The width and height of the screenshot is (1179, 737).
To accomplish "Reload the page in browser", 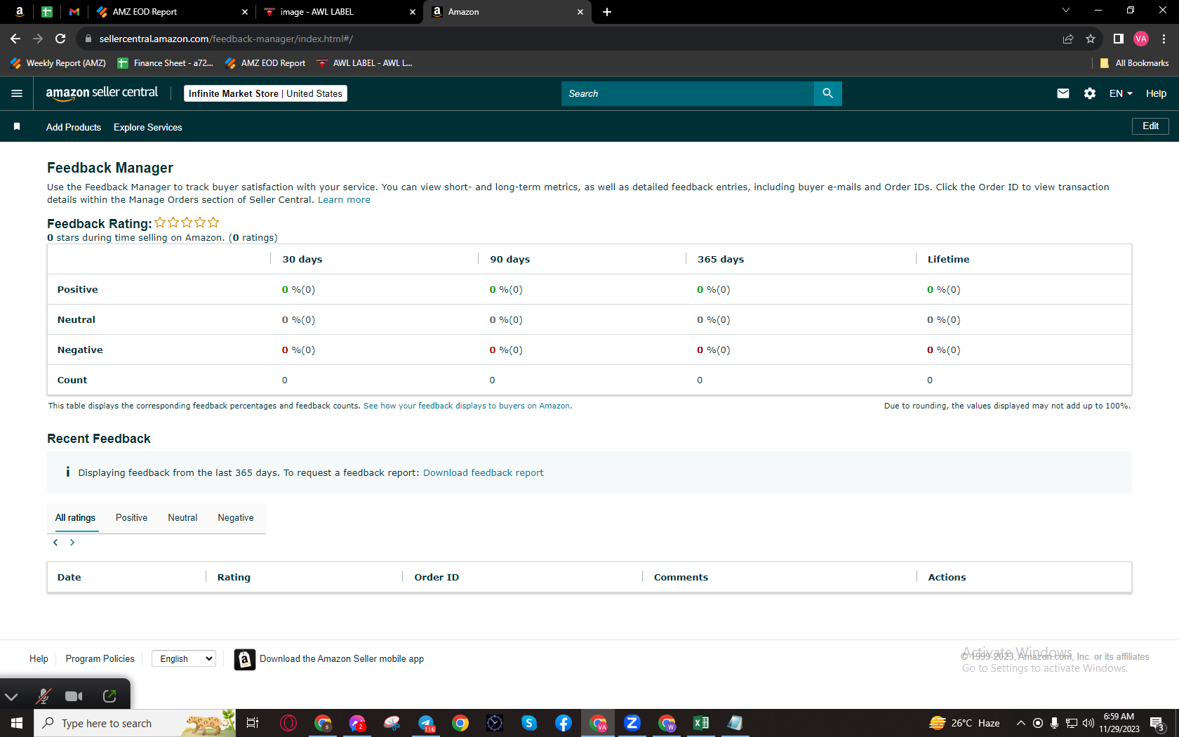I will (x=61, y=39).
